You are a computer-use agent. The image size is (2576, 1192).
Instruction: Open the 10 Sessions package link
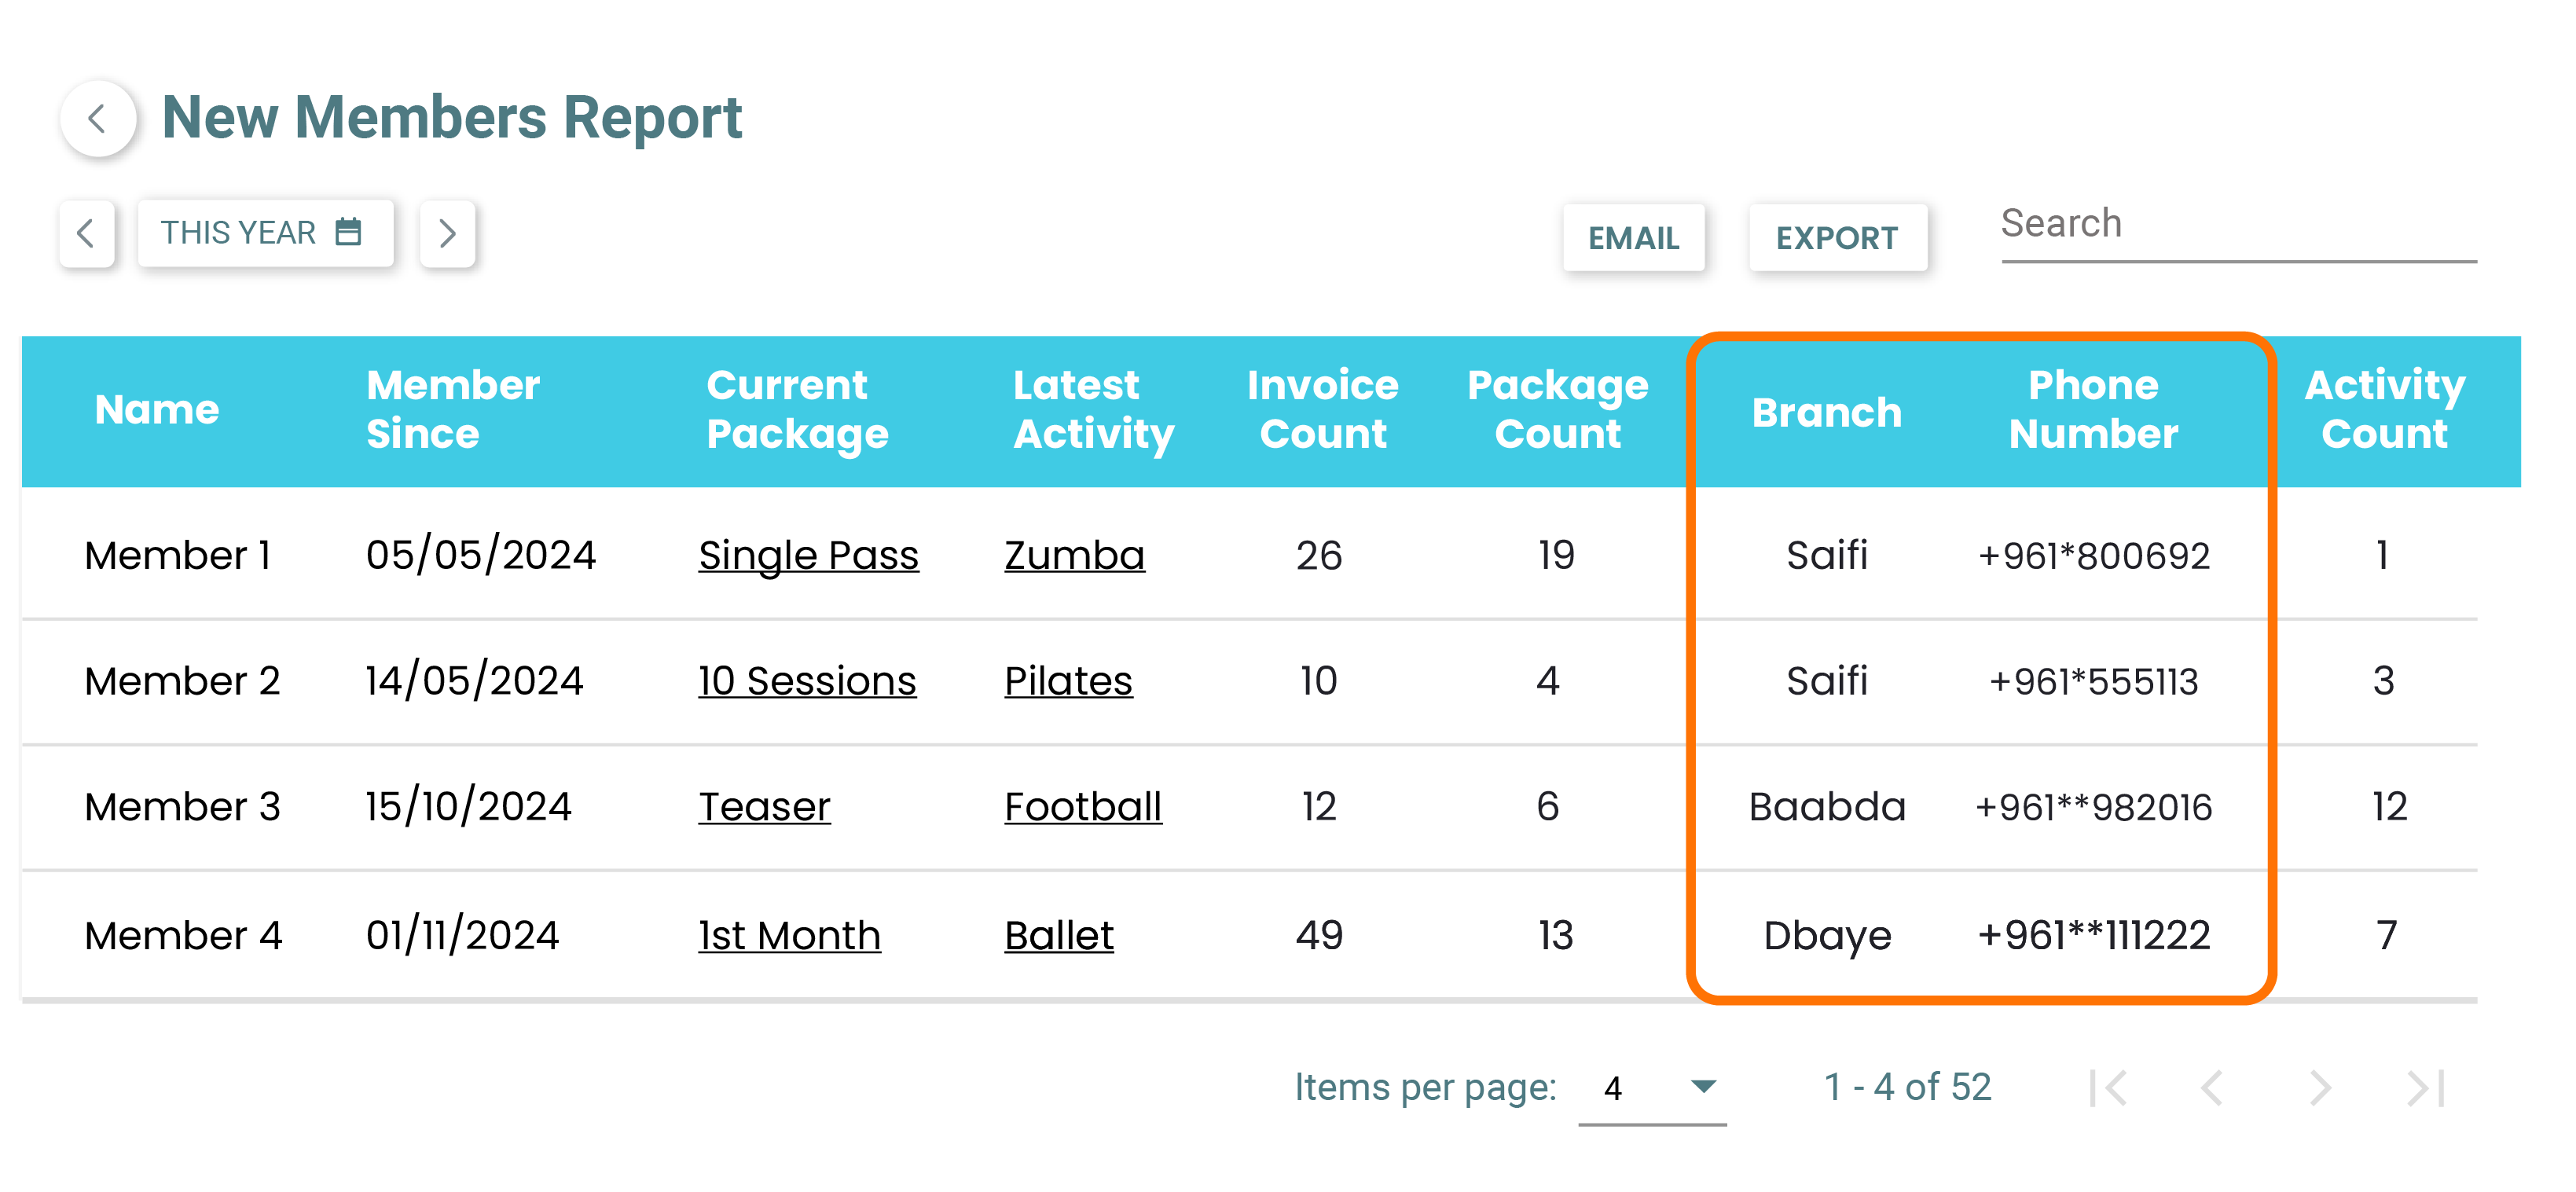tap(807, 681)
